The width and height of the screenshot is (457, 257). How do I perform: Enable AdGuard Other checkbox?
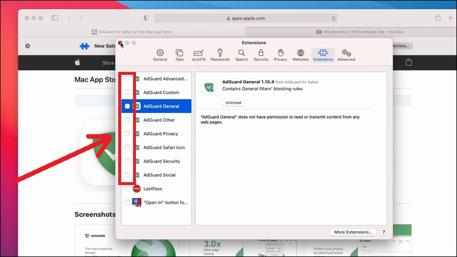pos(127,120)
